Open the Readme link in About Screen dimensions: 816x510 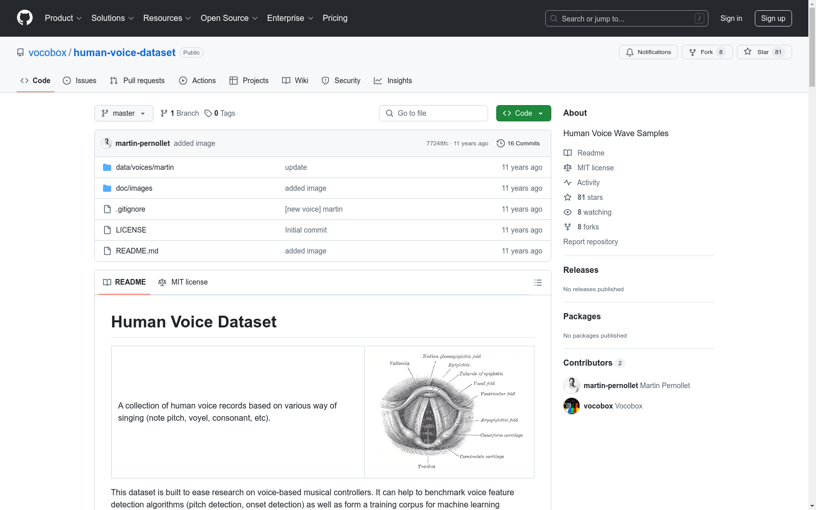tap(584, 153)
